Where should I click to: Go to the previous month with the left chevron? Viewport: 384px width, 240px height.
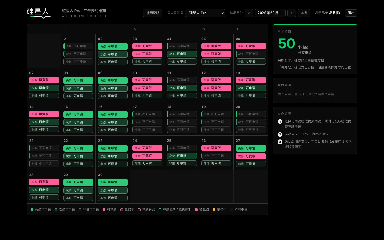[x=249, y=13]
